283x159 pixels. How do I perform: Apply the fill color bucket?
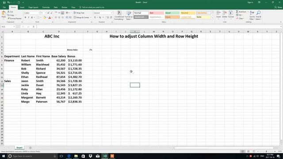coord(45,18)
